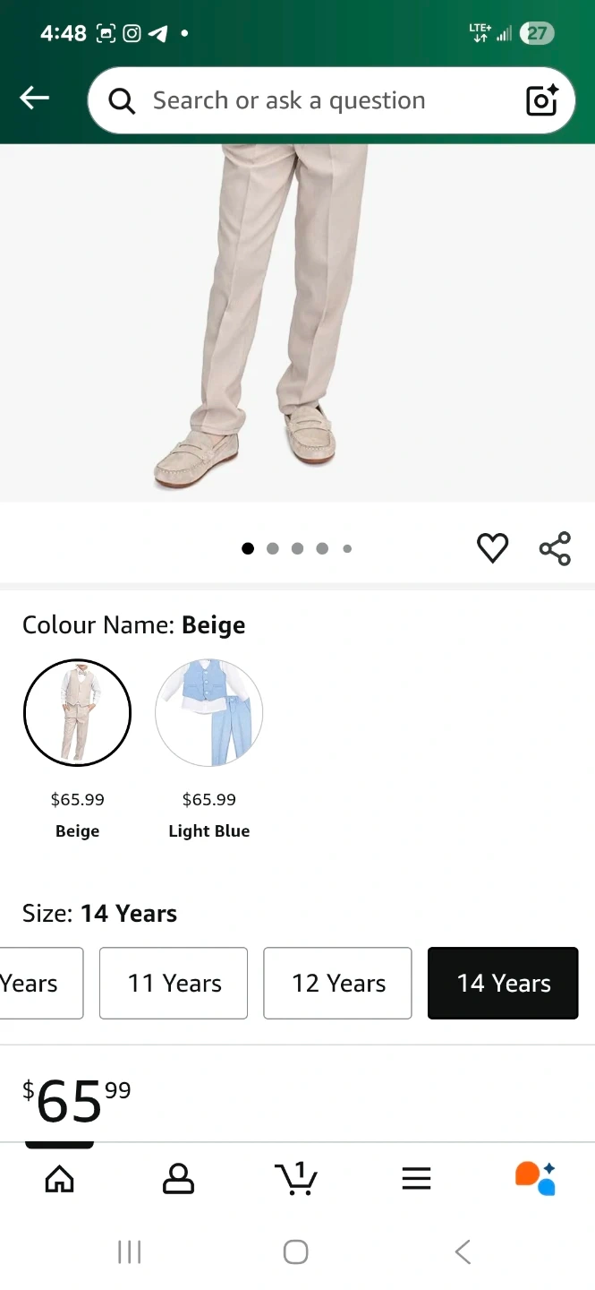Open hamburger menu icon
This screenshot has width=595, height=1290.
tap(416, 1179)
